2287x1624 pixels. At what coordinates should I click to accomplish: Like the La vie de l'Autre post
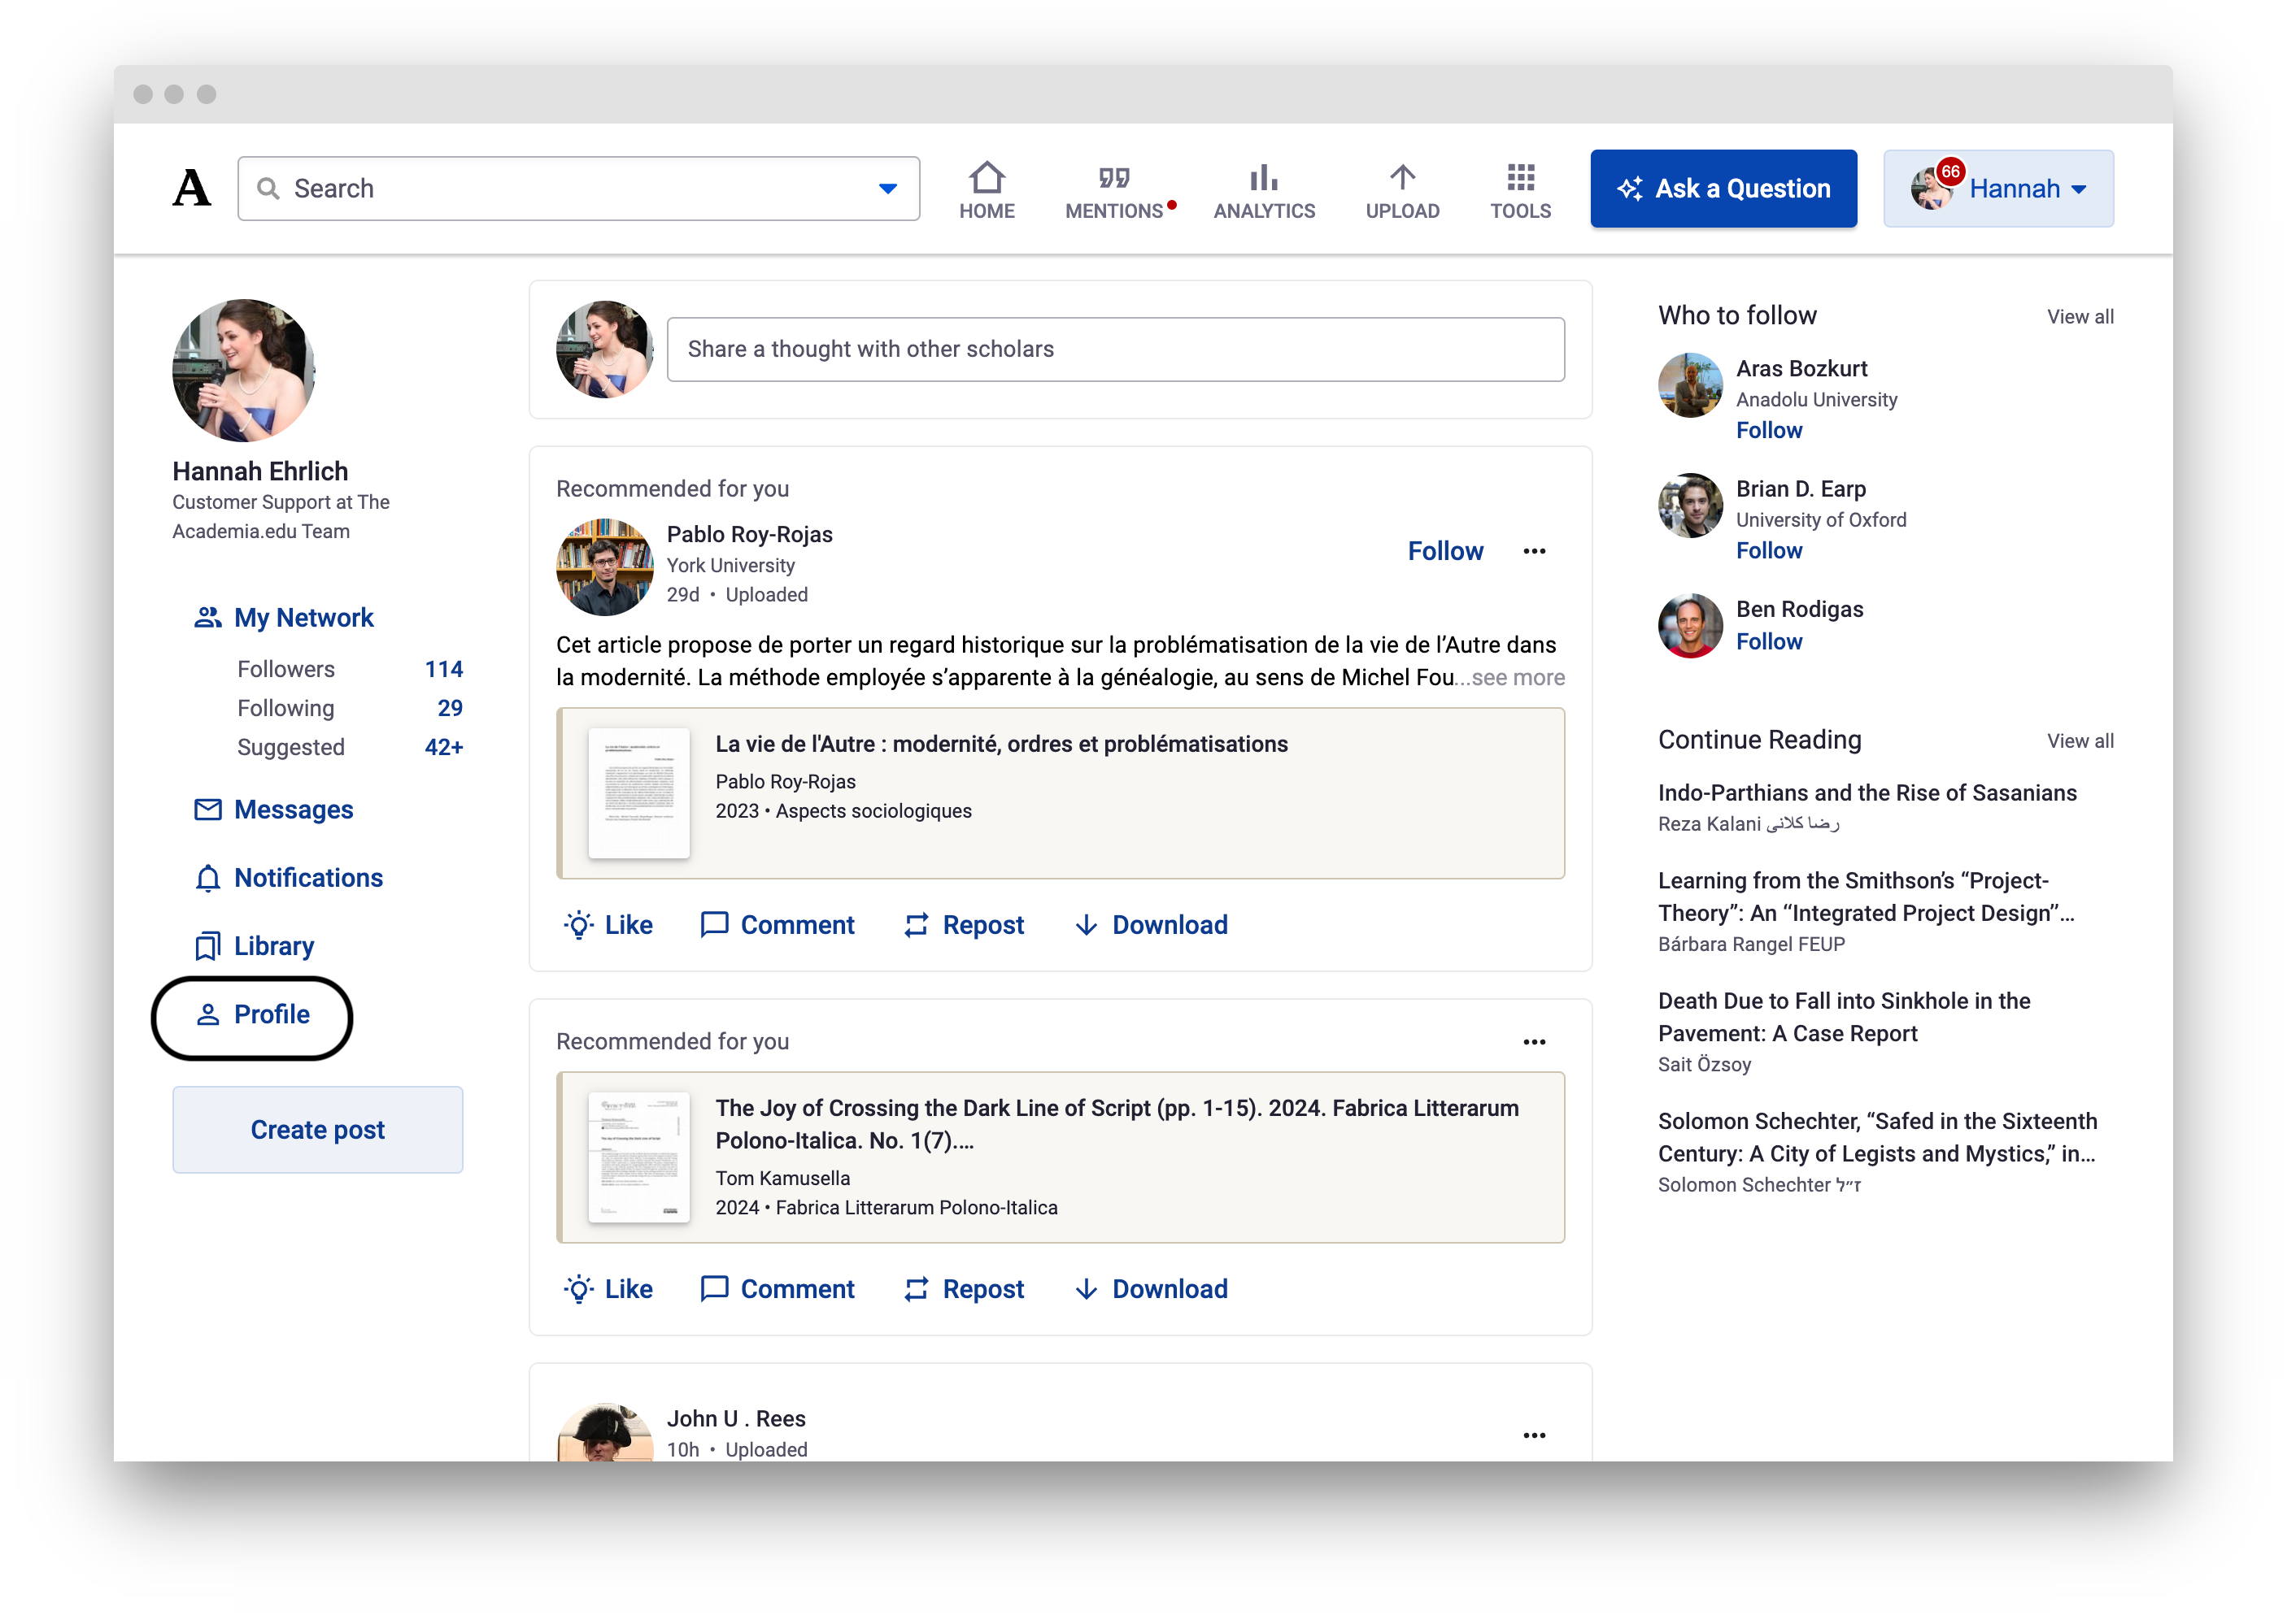coord(608,925)
